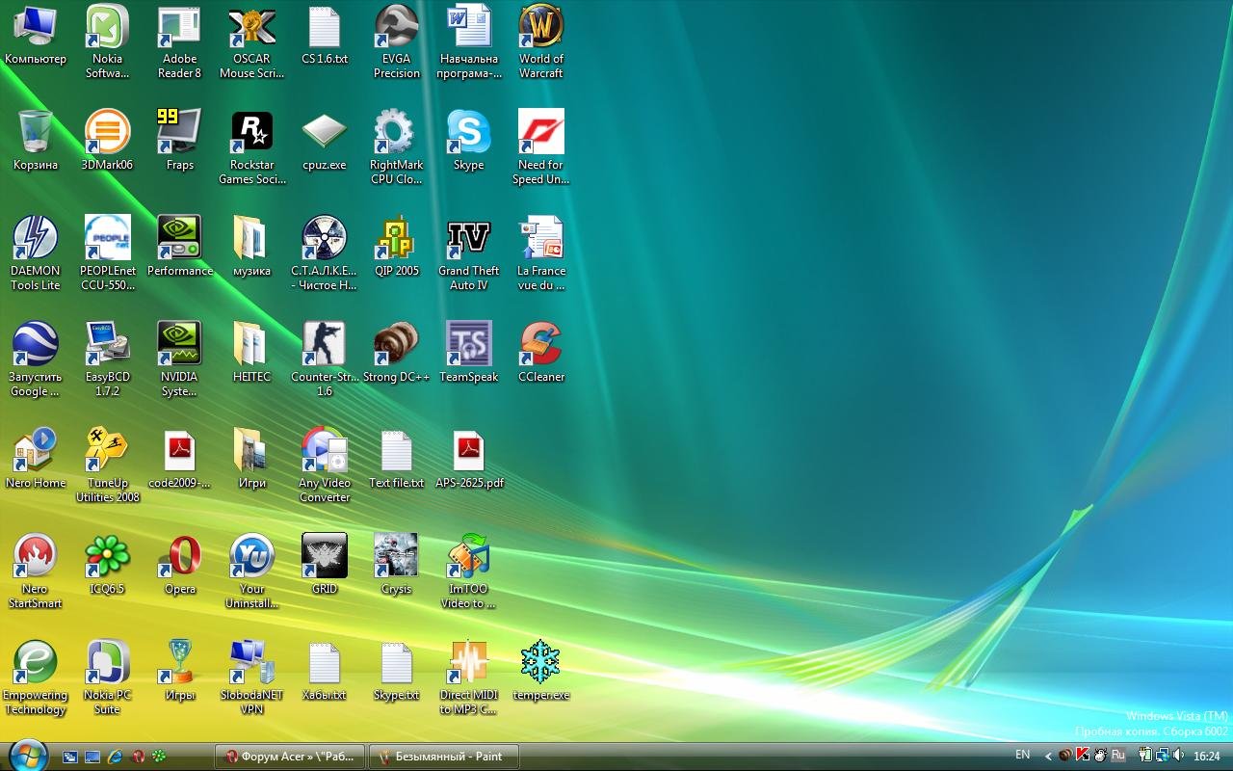Screen dimensions: 1233x771
Task: Open the CS 1.6.txt file
Action: click(x=325, y=26)
